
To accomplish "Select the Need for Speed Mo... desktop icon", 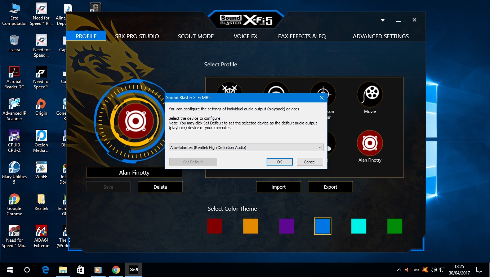I will click(14, 236).
